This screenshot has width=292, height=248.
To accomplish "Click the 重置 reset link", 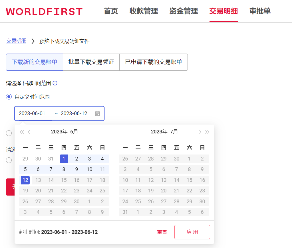I will coord(162,232).
